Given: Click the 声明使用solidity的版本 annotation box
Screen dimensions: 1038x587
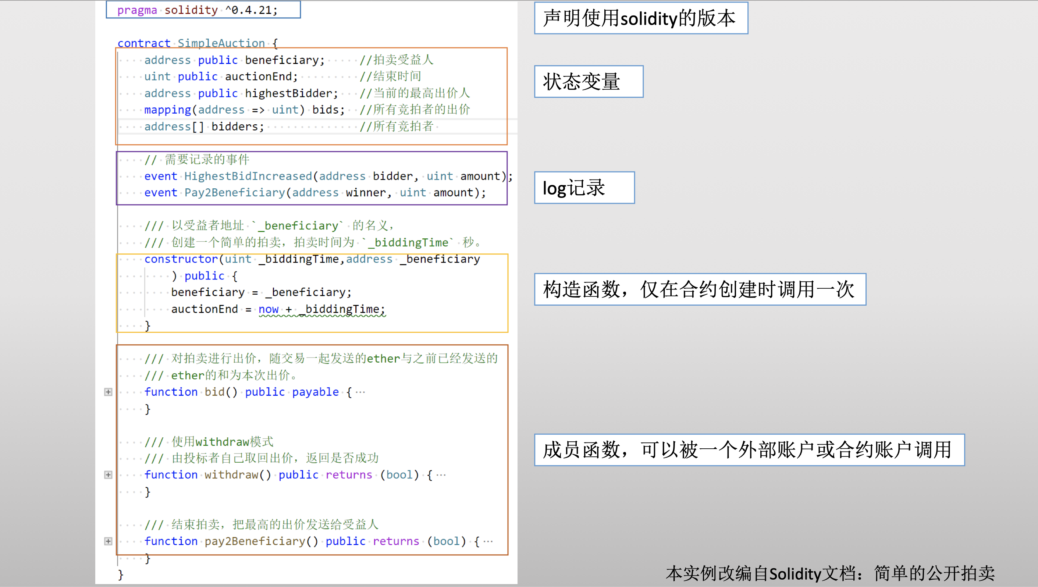Looking at the screenshot, I should tap(640, 17).
